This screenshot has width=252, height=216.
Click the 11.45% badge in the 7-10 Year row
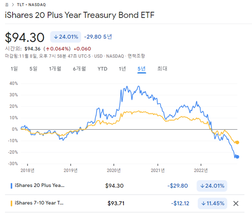pos(212,204)
